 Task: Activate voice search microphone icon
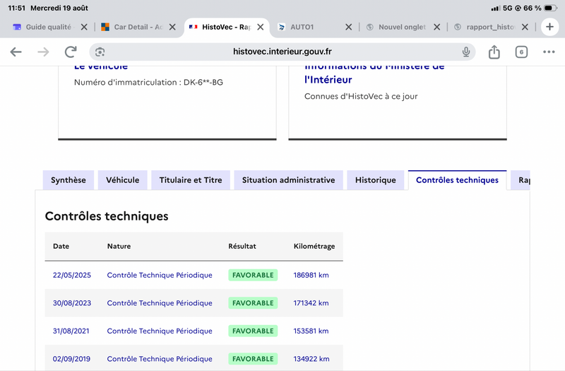point(466,52)
